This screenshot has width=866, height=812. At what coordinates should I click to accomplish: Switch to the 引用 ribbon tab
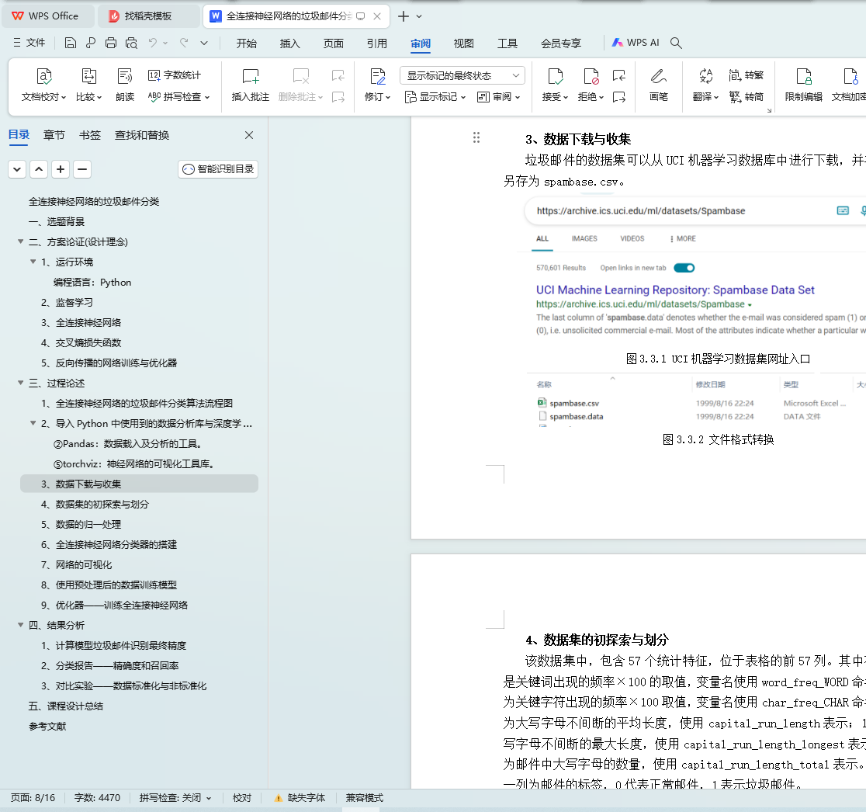[376, 43]
